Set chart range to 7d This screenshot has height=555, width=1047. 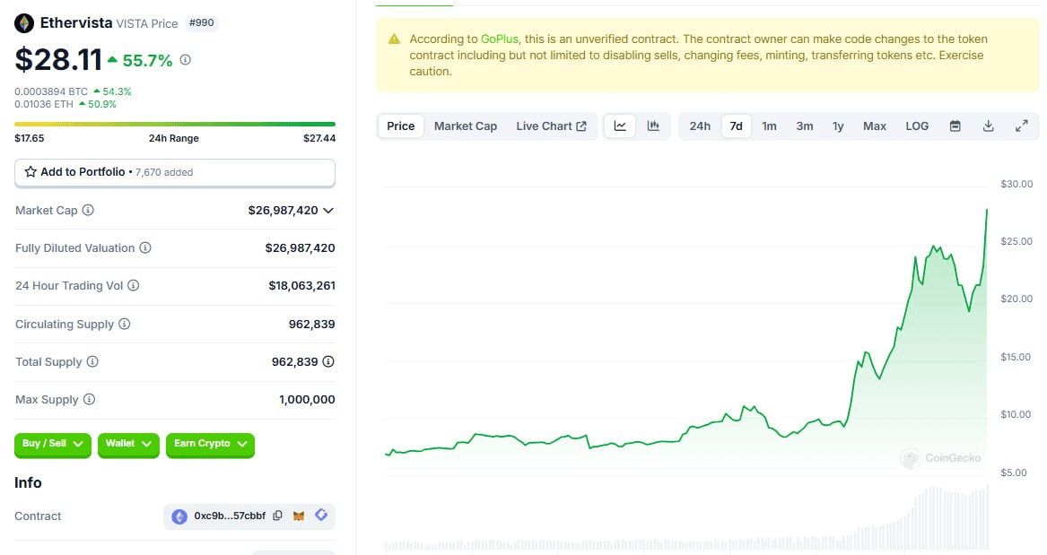(x=736, y=126)
